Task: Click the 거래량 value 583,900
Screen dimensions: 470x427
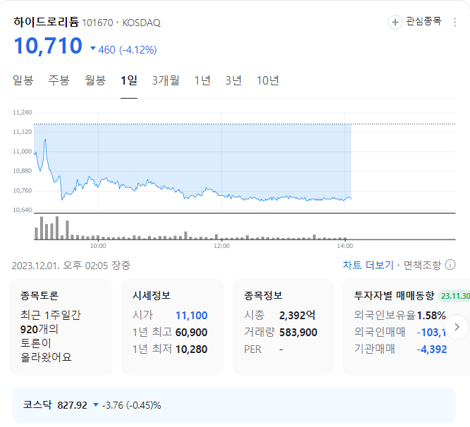Action: [x=298, y=333]
